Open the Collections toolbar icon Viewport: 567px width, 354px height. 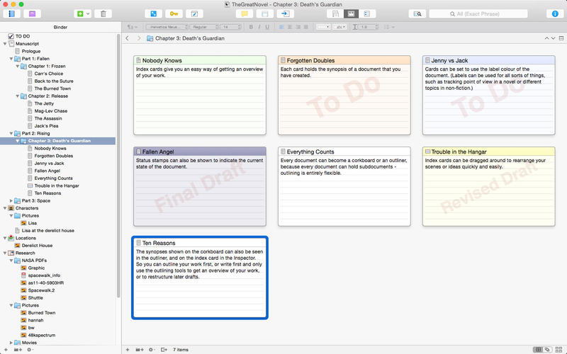click(32, 13)
